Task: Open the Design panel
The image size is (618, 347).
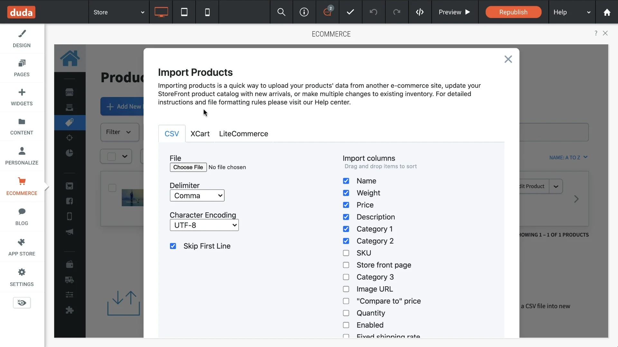Action: [22, 39]
